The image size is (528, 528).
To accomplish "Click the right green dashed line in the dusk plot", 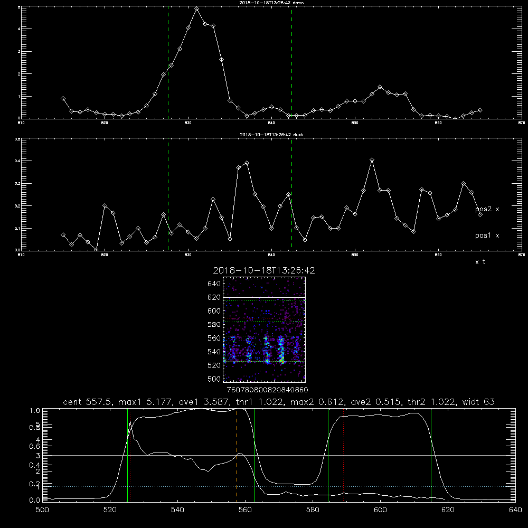I will [291, 195].
